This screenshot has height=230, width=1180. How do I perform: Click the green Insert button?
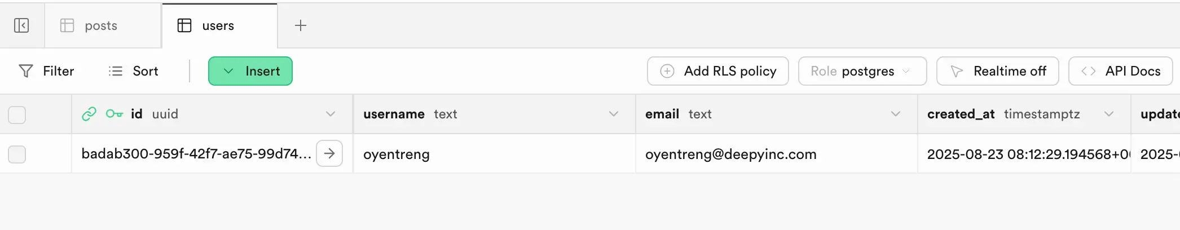point(250,71)
